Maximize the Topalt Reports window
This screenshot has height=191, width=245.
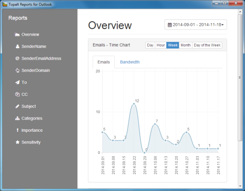[x=225, y=3]
